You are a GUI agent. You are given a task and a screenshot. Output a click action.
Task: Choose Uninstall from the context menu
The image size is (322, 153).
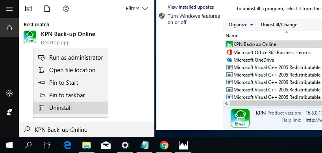[70, 108]
